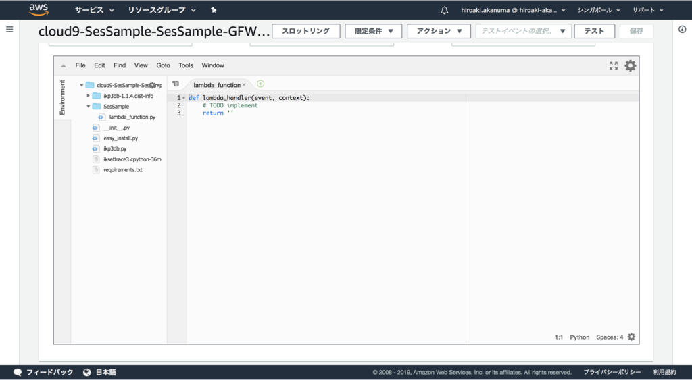Image resolution: width=692 pixels, height=380 pixels.
Task: Click line number 2 in gutter
Action: [x=178, y=105]
